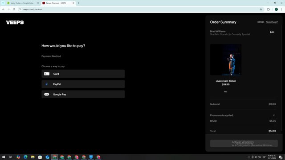
Task: Remove the applied promo code
Action: 274,115
